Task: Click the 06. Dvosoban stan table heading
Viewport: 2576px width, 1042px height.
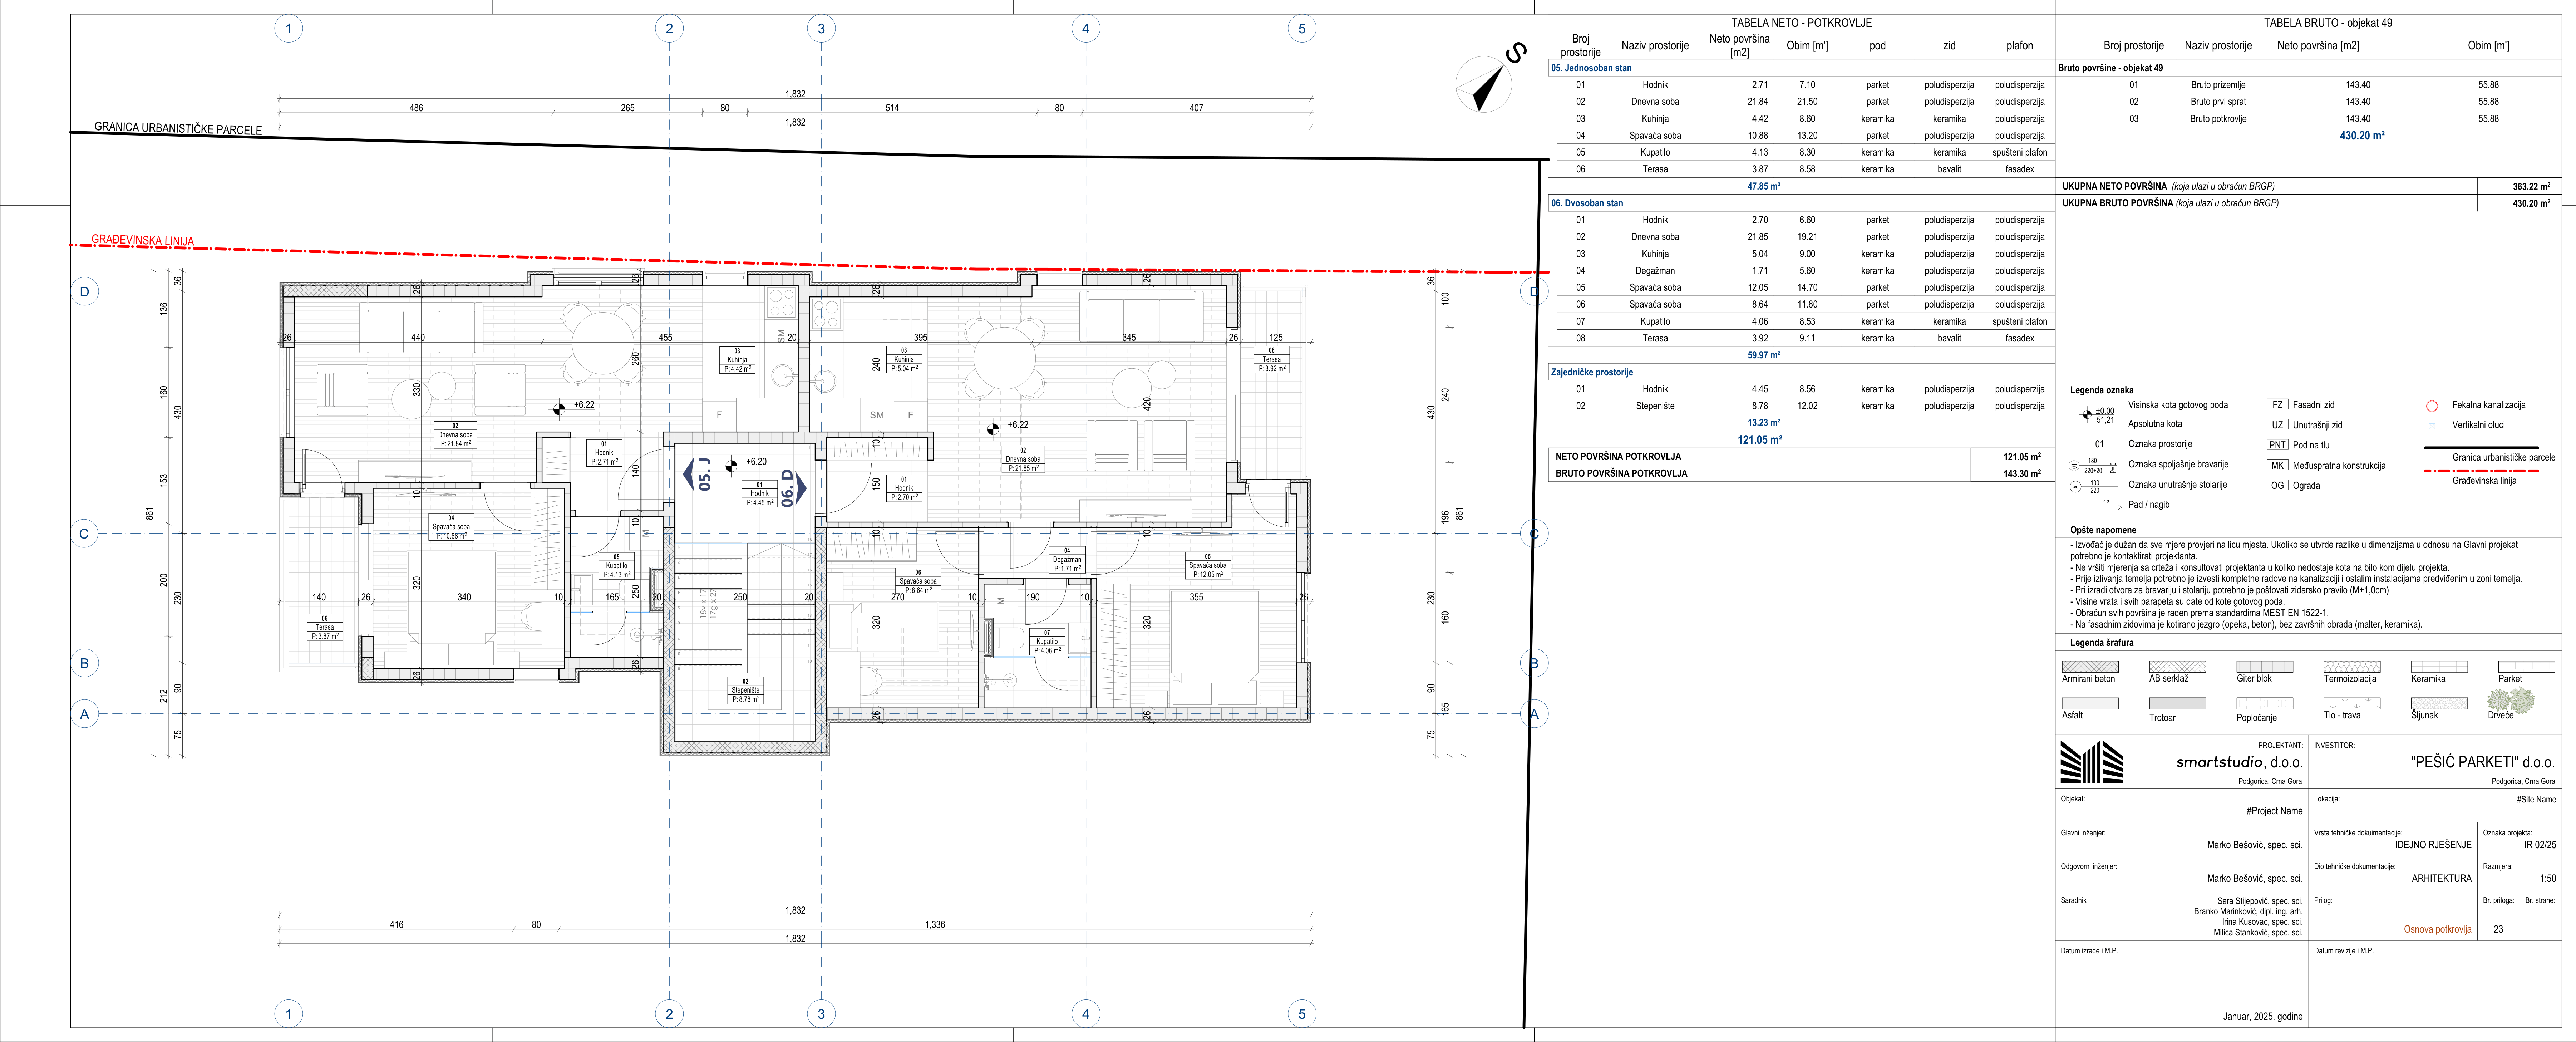Action: coord(1587,203)
